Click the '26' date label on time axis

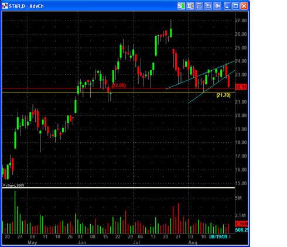pos(70,237)
